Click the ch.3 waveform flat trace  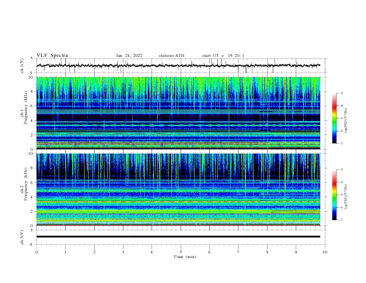178,237
